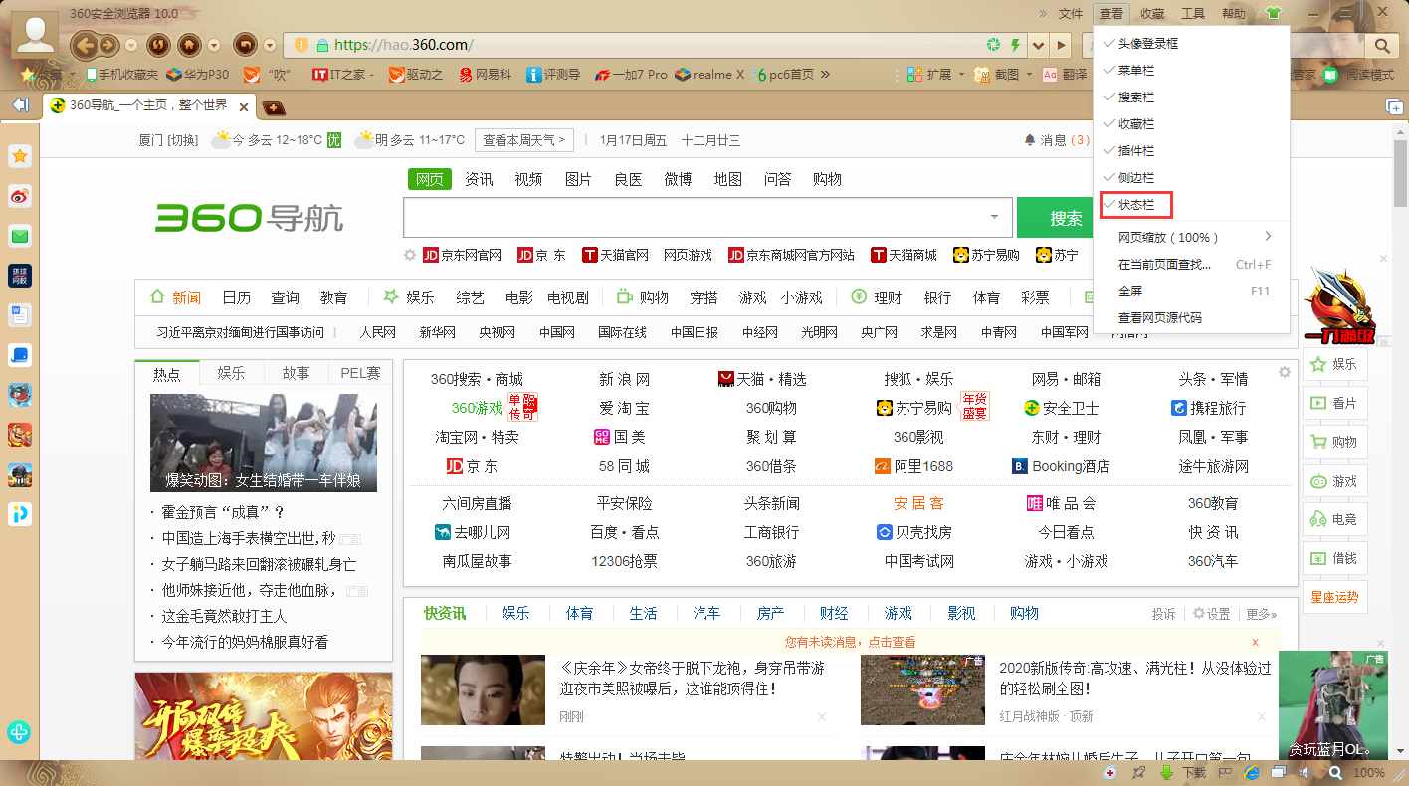Expand the 360 search box suggestion dropdown
Viewport: 1409px width, 786px height.
point(994,217)
